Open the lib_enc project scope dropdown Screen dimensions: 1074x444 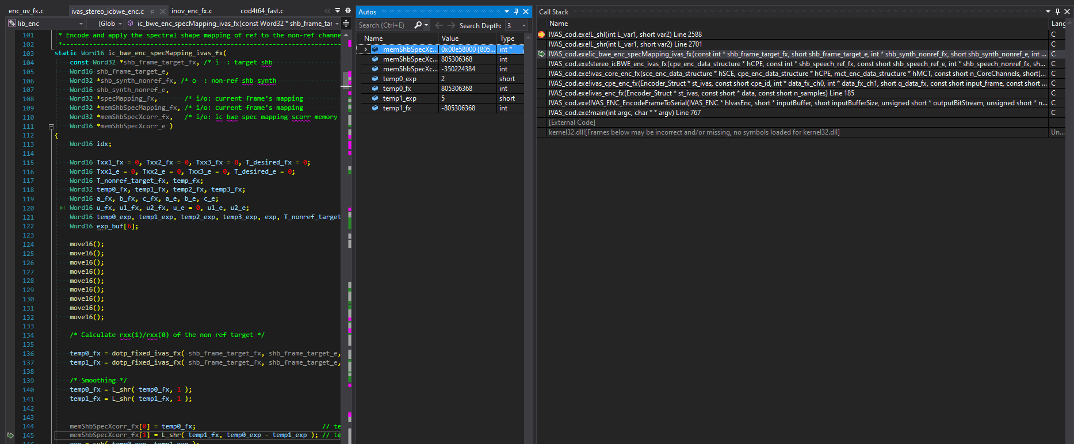pyautogui.click(x=81, y=24)
